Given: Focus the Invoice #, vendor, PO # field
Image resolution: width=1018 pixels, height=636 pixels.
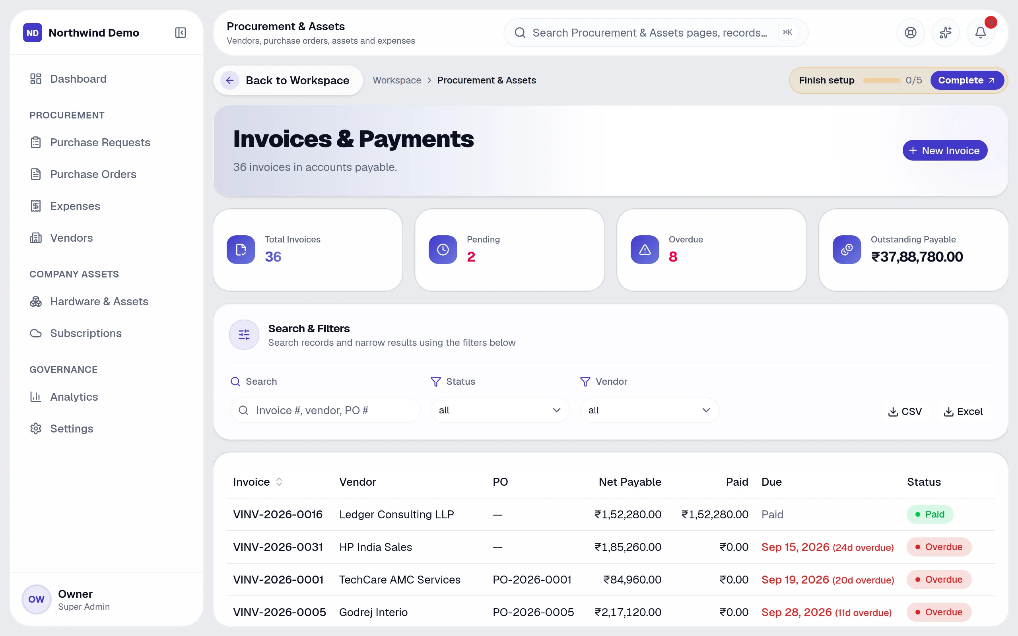Looking at the screenshot, I should point(325,410).
